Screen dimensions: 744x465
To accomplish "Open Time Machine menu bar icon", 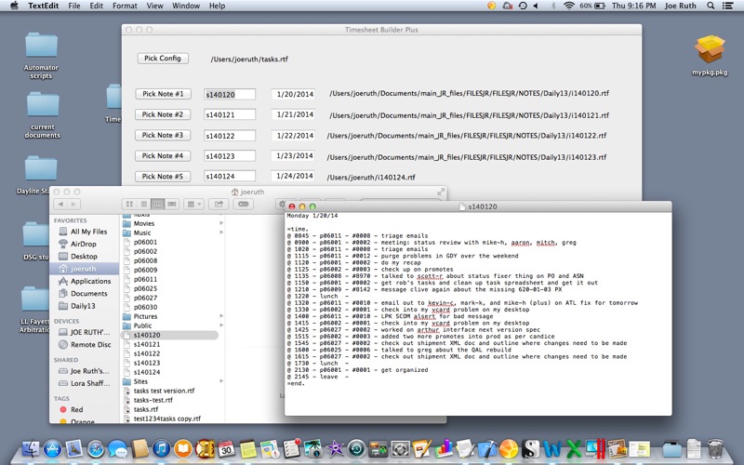I will pos(523,6).
